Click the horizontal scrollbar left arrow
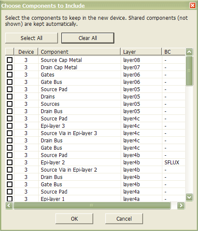The width and height of the screenshot is (198, 231). [9, 205]
